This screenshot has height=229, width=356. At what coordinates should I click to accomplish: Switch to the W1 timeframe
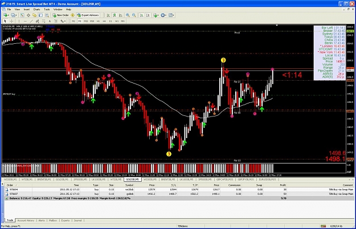tap(117, 21)
